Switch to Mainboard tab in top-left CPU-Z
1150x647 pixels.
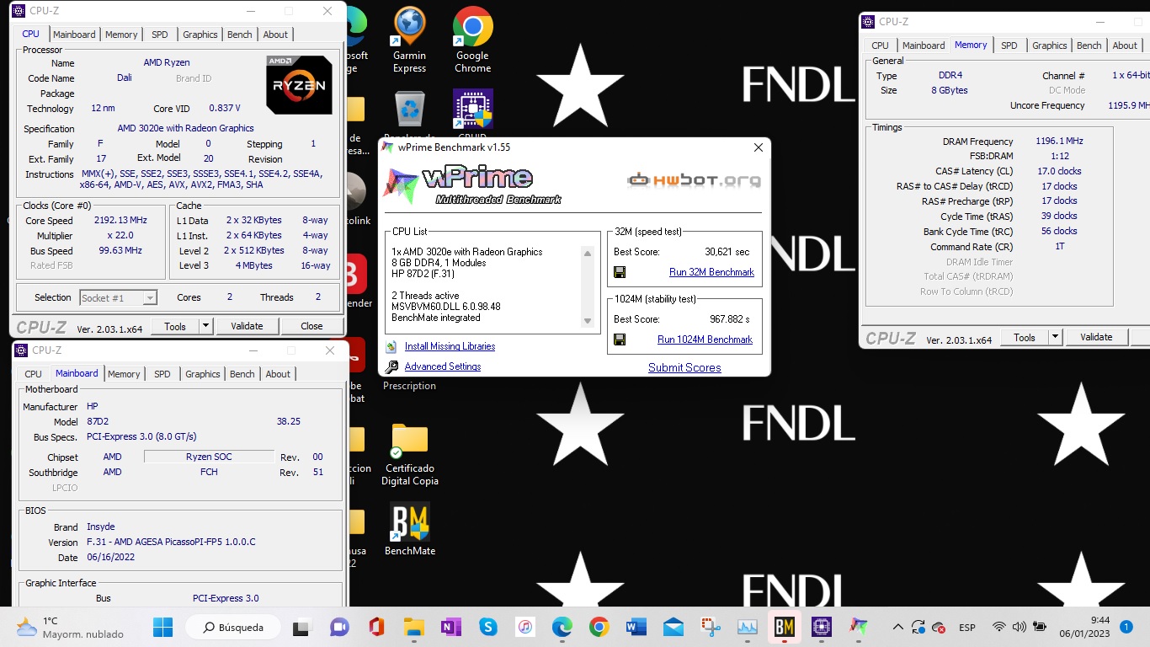click(x=74, y=35)
